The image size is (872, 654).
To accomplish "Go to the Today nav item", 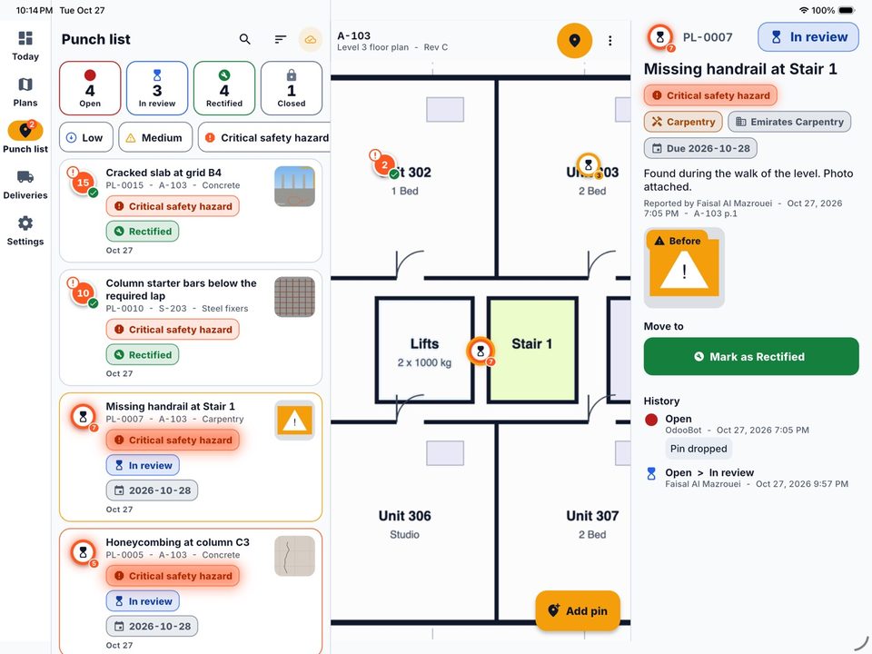I will (25, 45).
